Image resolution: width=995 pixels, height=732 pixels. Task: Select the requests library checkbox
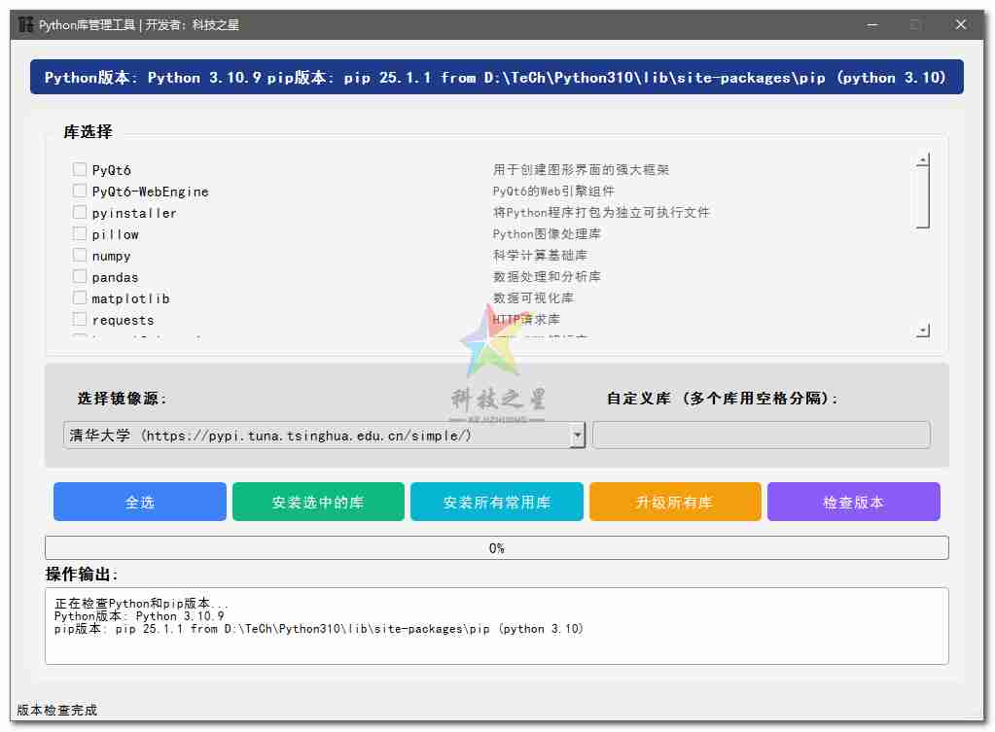[x=80, y=320]
